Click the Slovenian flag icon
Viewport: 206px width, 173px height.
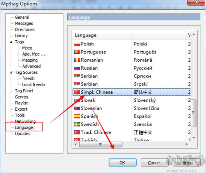pos(77,108)
